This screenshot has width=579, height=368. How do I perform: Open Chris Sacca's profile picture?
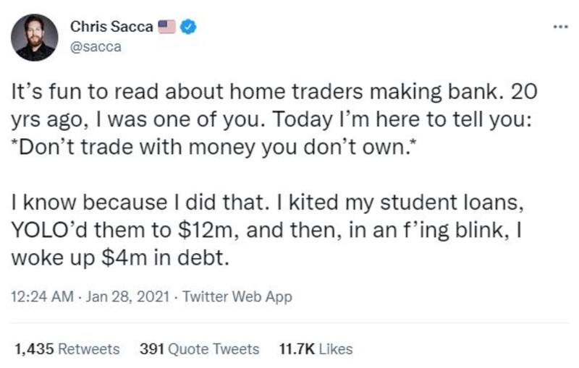click(x=35, y=37)
